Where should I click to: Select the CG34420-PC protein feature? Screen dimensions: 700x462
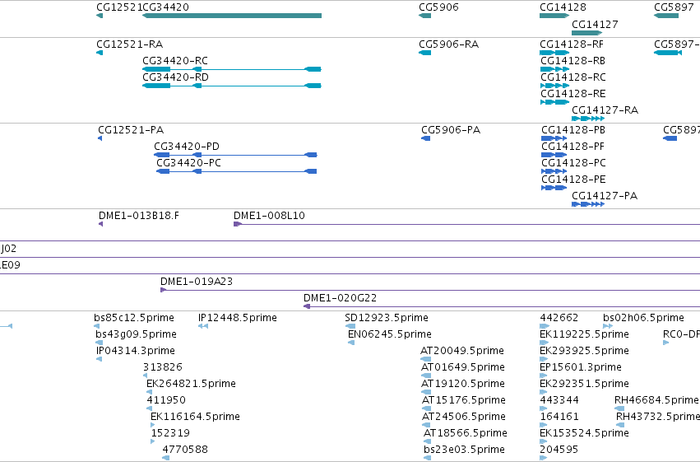237,171
